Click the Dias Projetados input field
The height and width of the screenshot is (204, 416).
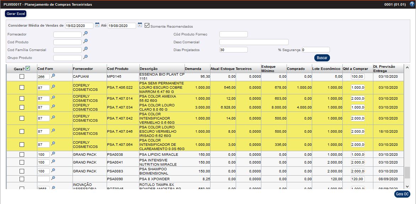(x=233, y=50)
